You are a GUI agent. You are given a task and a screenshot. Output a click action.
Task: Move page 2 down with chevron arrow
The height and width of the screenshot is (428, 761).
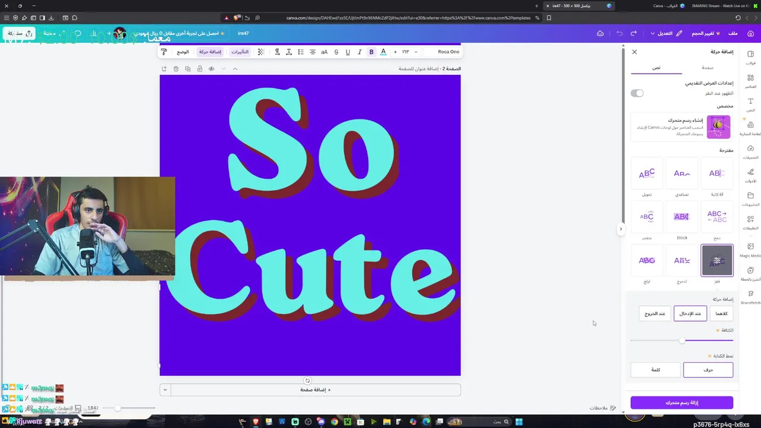[x=223, y=69]
